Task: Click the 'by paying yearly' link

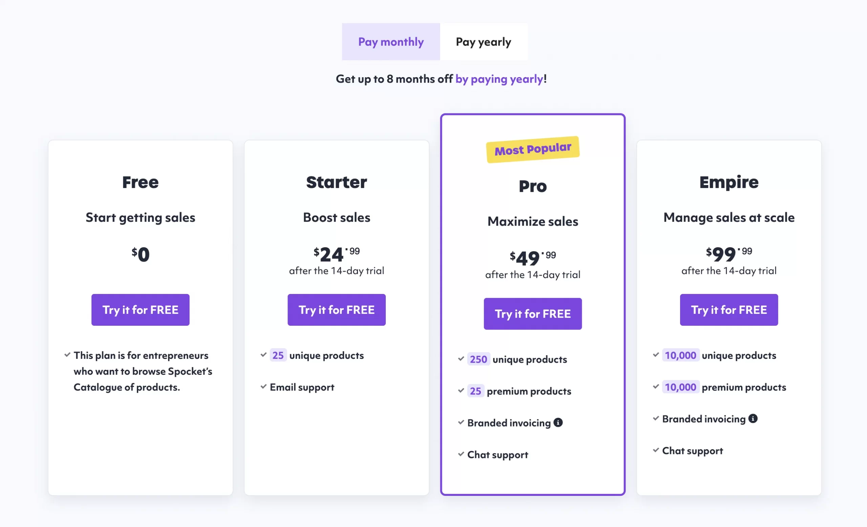Action: (x=499, y=79)
